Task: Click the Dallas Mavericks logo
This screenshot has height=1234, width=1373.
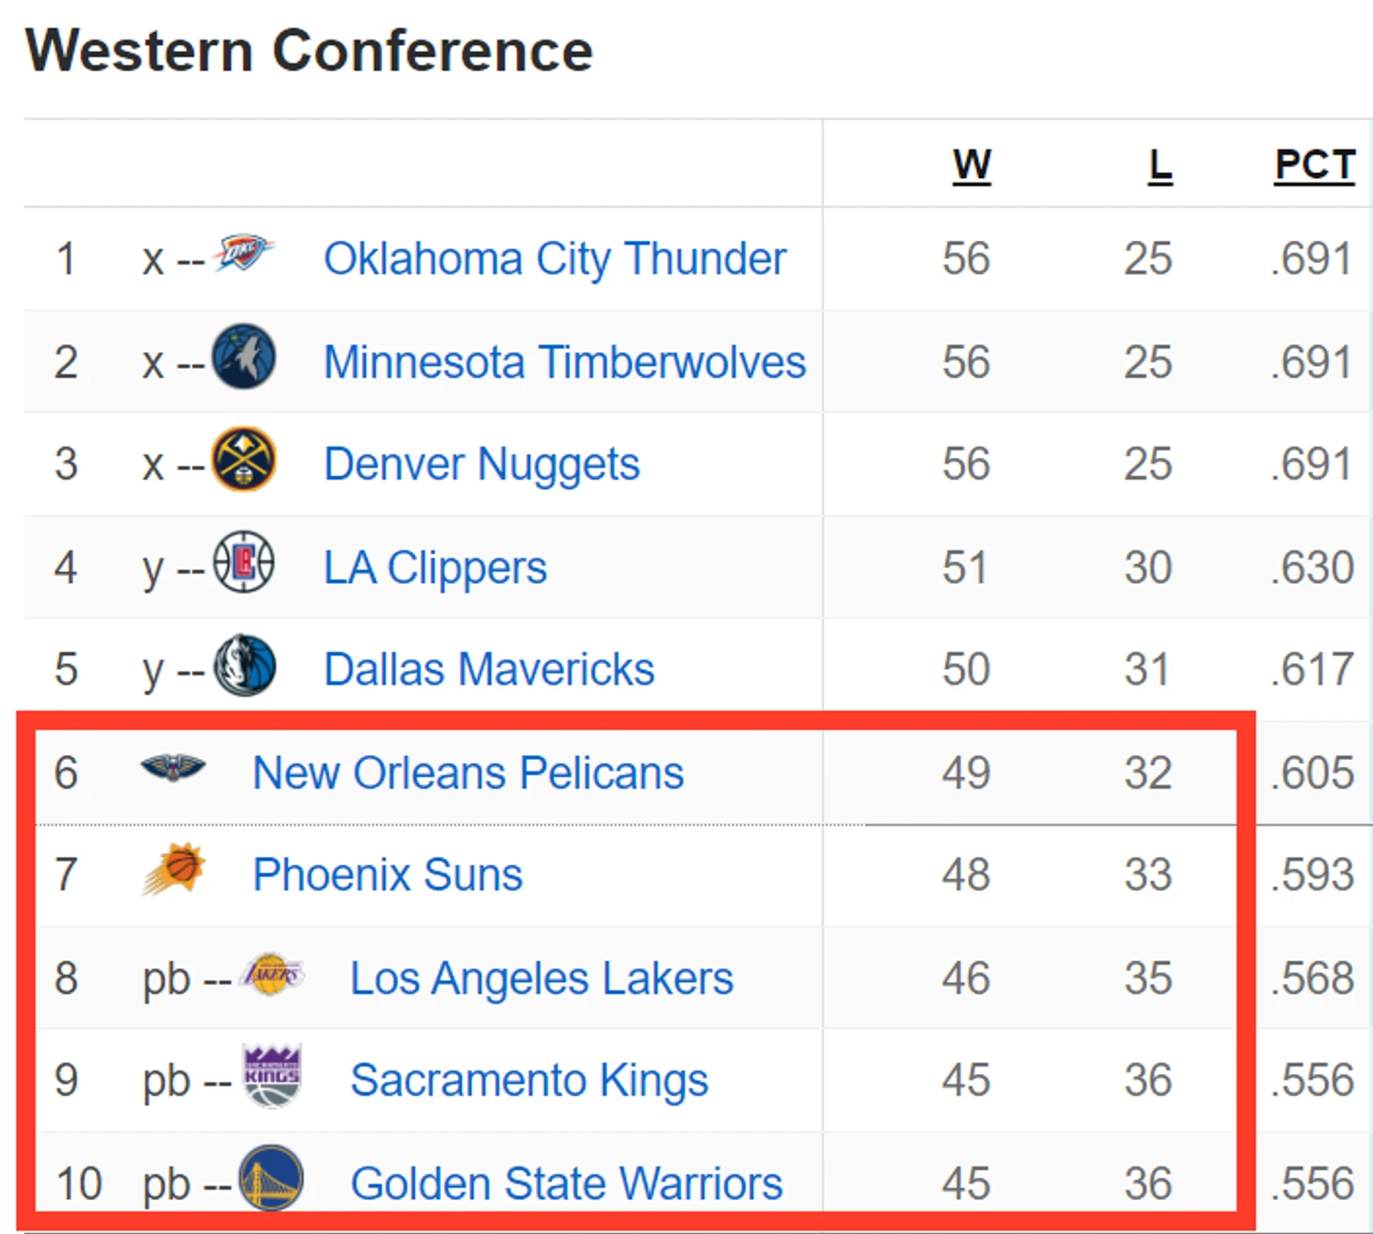Action: tap(245, 666)
